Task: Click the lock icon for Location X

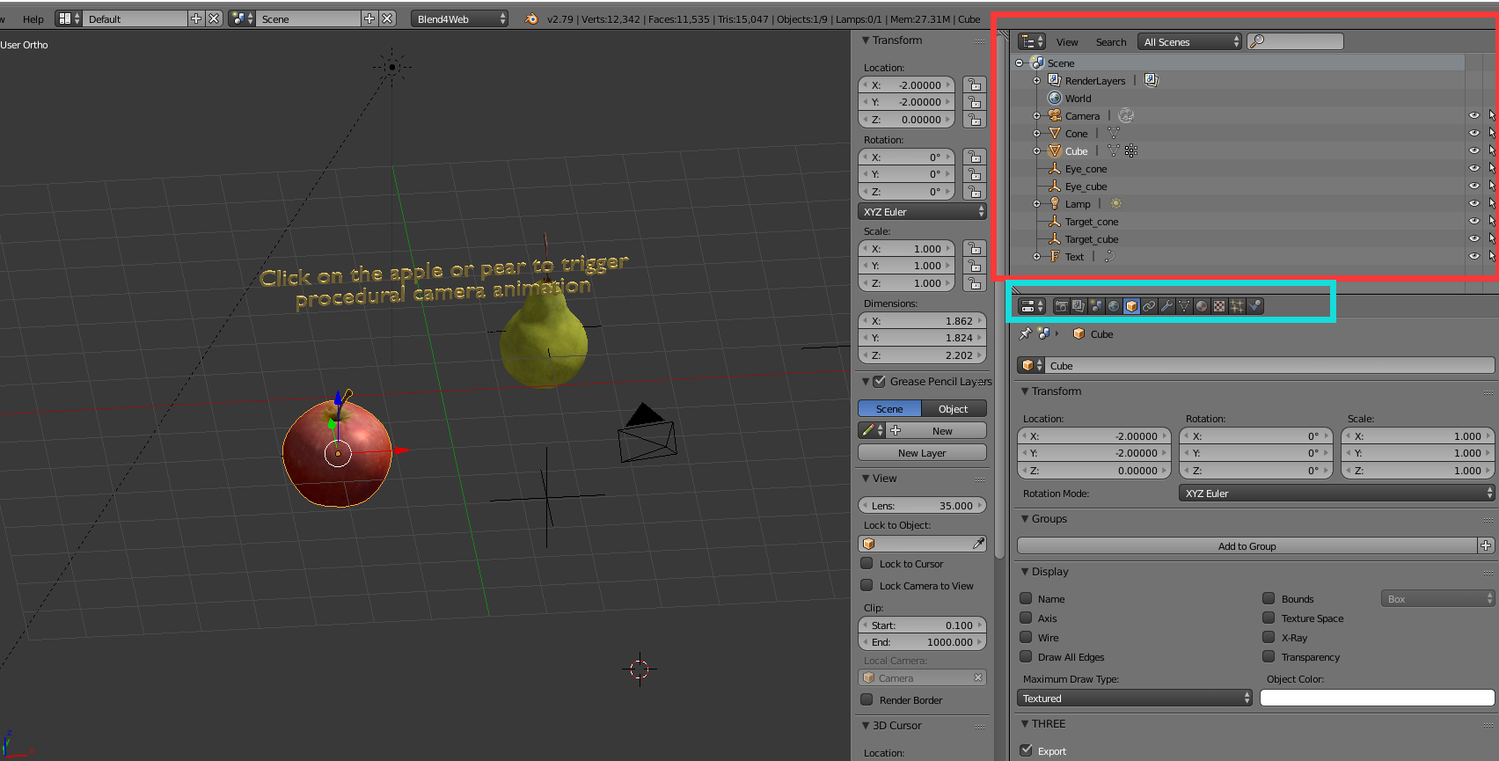Action: pyautogui.click(x=974, y=85)
